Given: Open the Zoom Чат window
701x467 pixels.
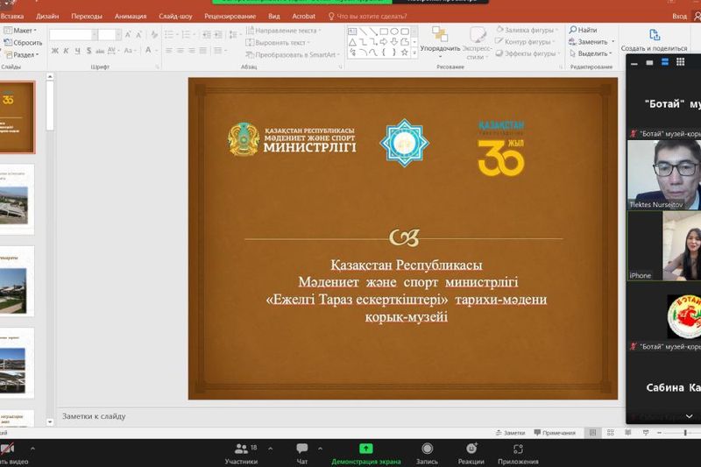Looking at the screenshot, I should (x=302, y=452).
